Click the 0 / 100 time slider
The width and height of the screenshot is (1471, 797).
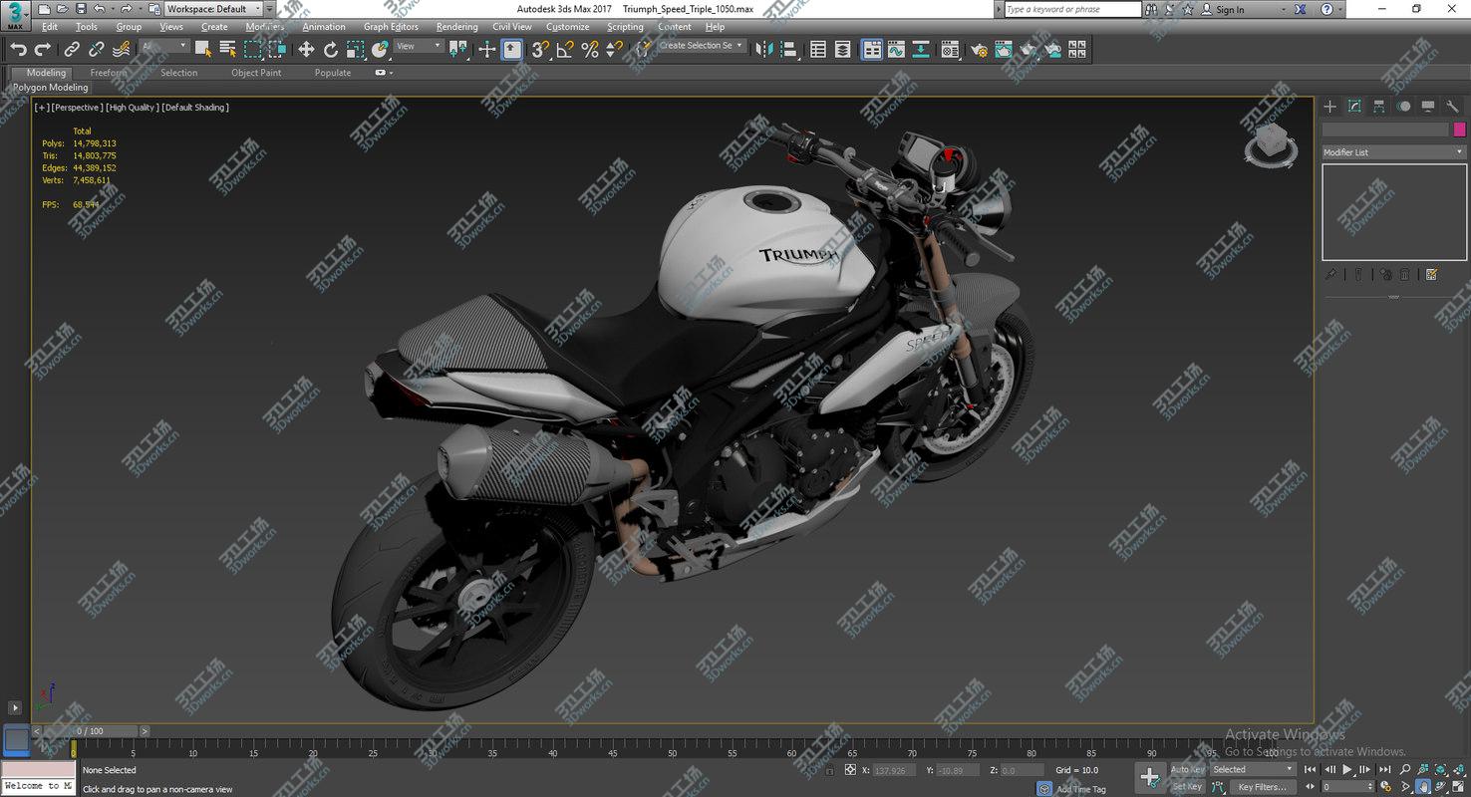point(91,731)
